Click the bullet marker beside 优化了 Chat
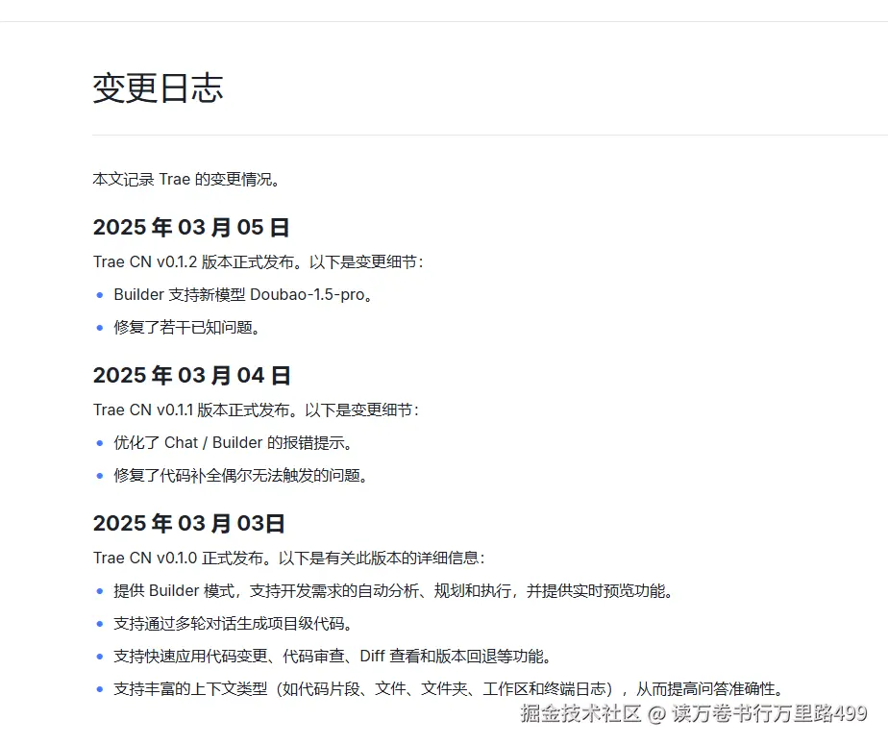The height and width of the screenshot is (745, 888). point(101,442)
